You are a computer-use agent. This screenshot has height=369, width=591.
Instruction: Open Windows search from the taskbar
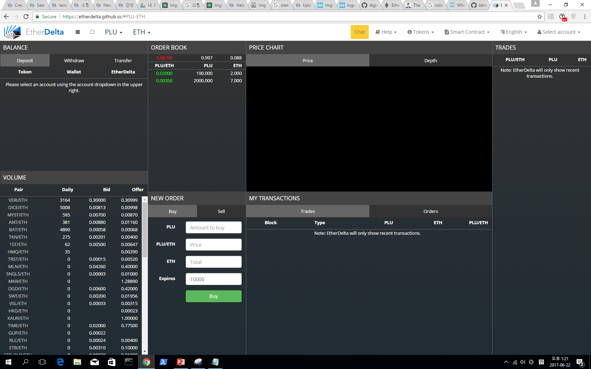[25, 362]
